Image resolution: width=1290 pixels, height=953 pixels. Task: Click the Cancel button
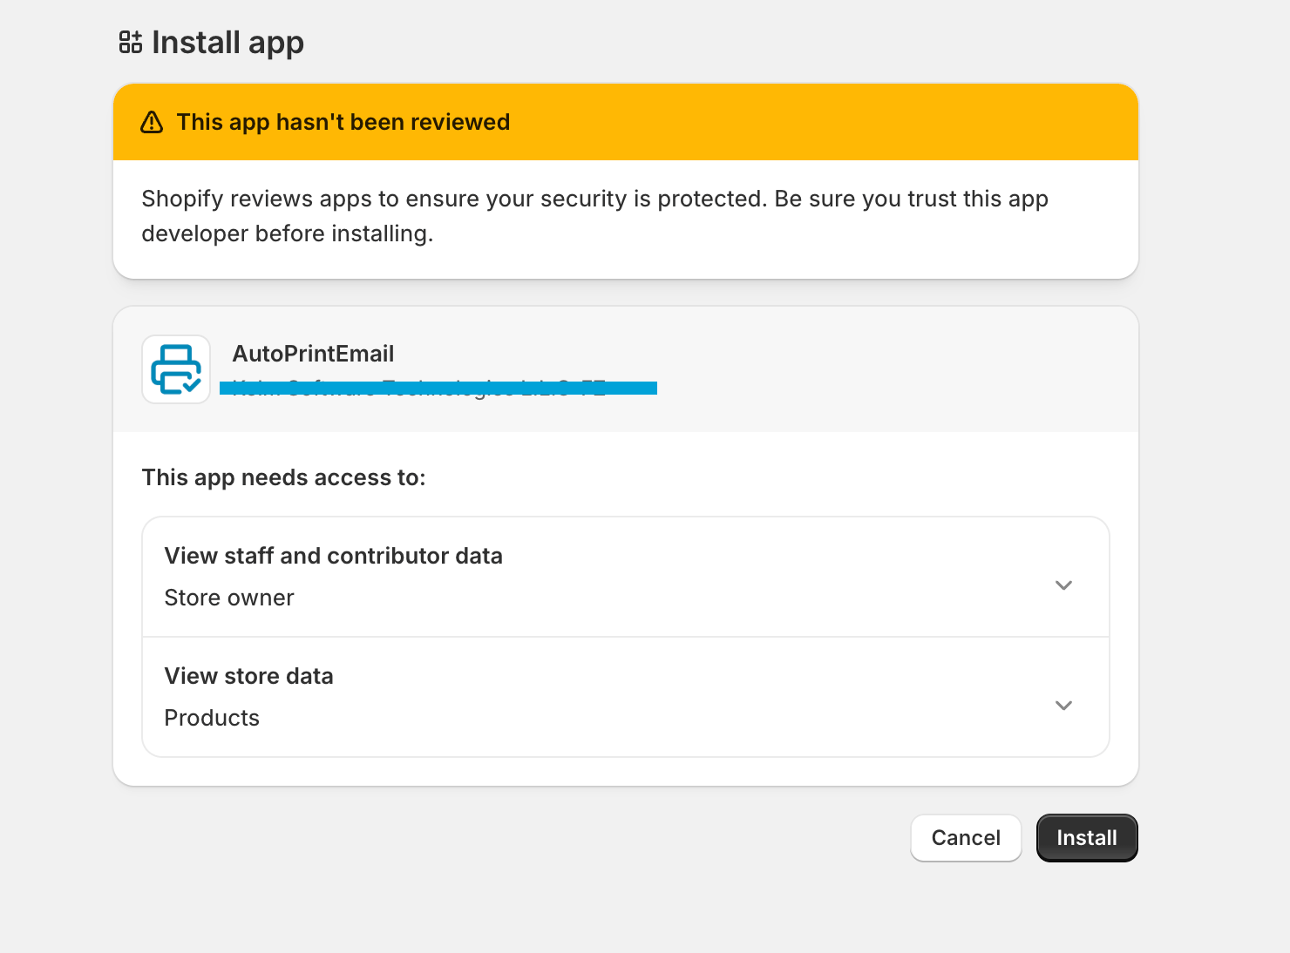(966, 838)
